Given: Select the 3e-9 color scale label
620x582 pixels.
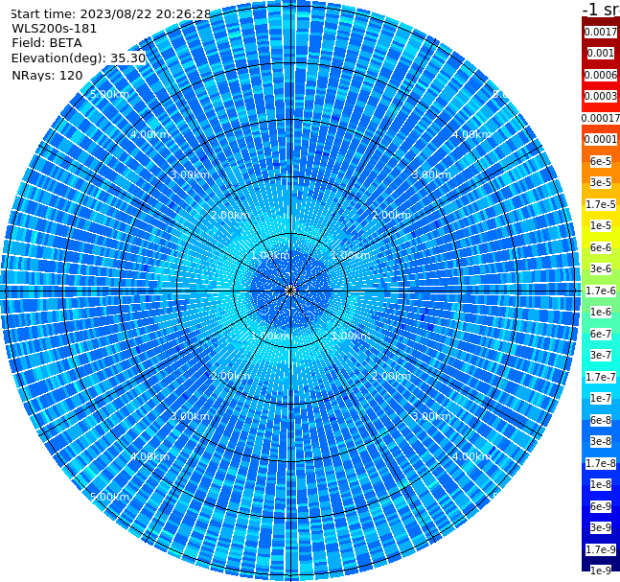Looking at the screenshot, I should point(601,527).
